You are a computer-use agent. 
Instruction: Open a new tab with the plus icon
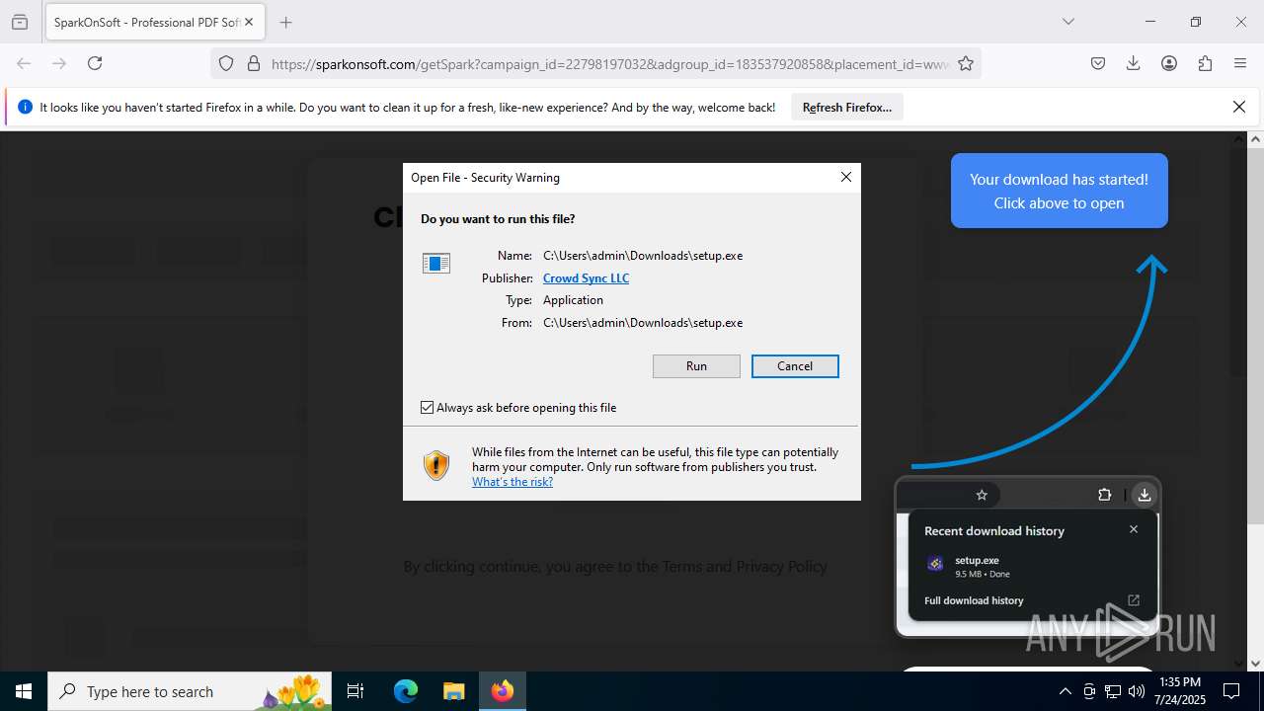tap(285, 22)
